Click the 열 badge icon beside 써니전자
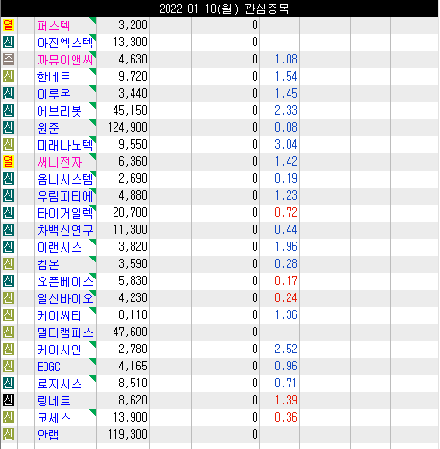Viewport: 440px width, 449px height. pos(9,162)
